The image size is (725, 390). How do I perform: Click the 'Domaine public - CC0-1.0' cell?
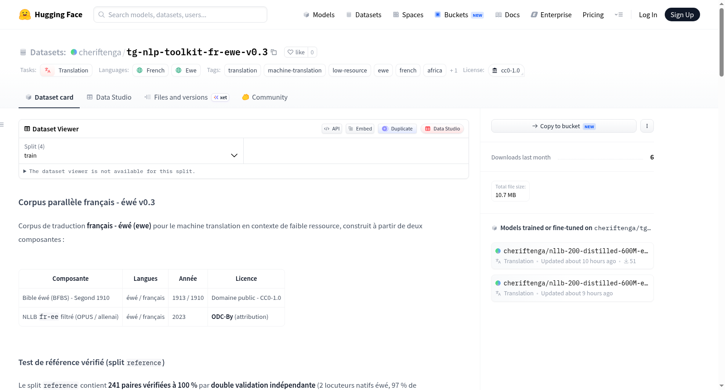246,298
